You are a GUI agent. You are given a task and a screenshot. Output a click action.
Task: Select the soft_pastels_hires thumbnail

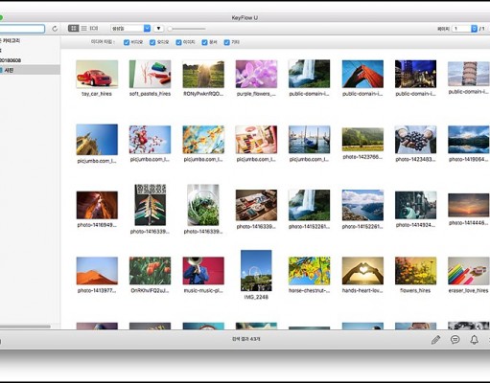tap(150, 74)
